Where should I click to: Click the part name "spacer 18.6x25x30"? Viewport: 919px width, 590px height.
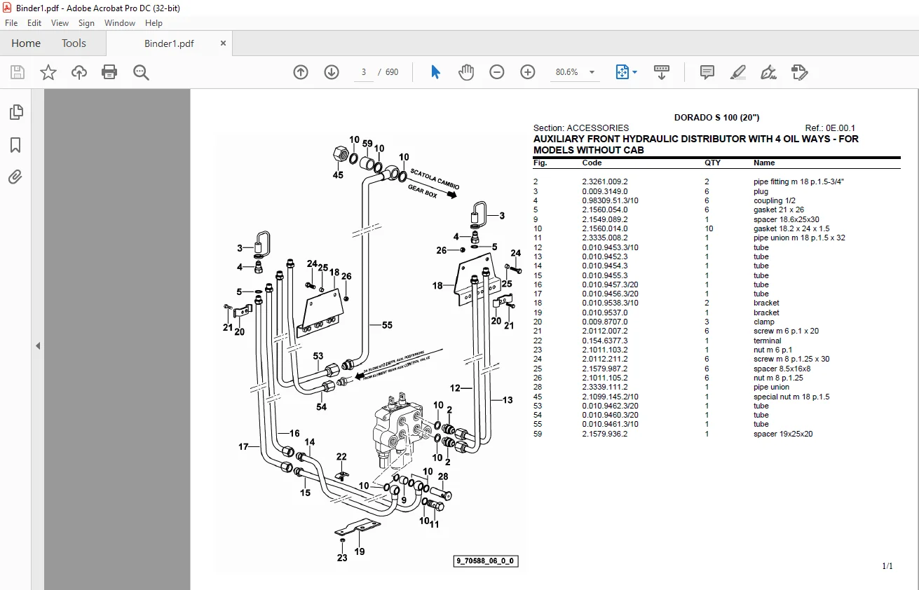[x=787, y=219]
